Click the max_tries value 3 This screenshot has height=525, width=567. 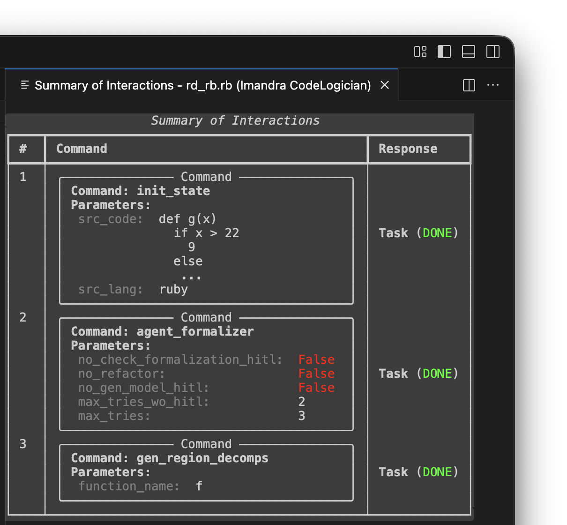(302, 416)
